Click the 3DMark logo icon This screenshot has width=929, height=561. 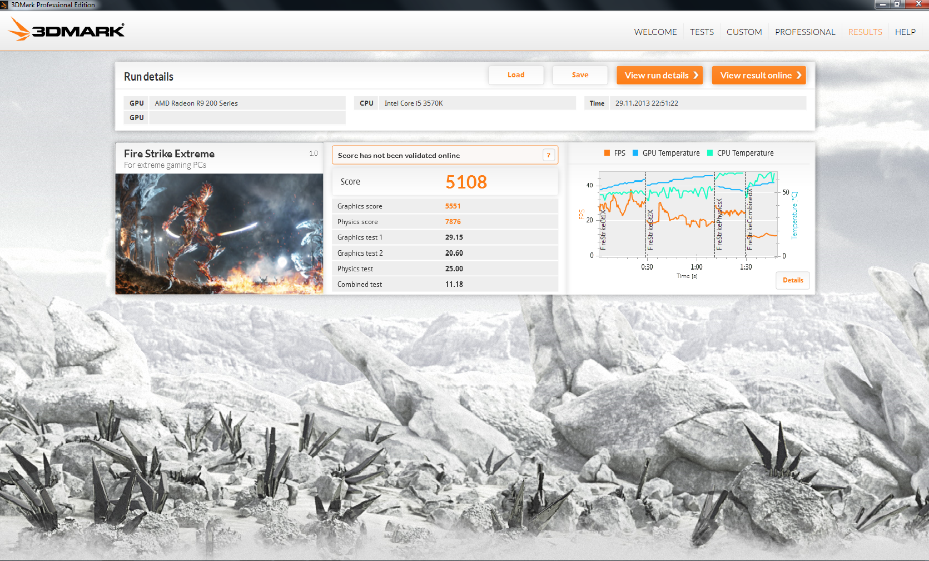coord(66,29)
